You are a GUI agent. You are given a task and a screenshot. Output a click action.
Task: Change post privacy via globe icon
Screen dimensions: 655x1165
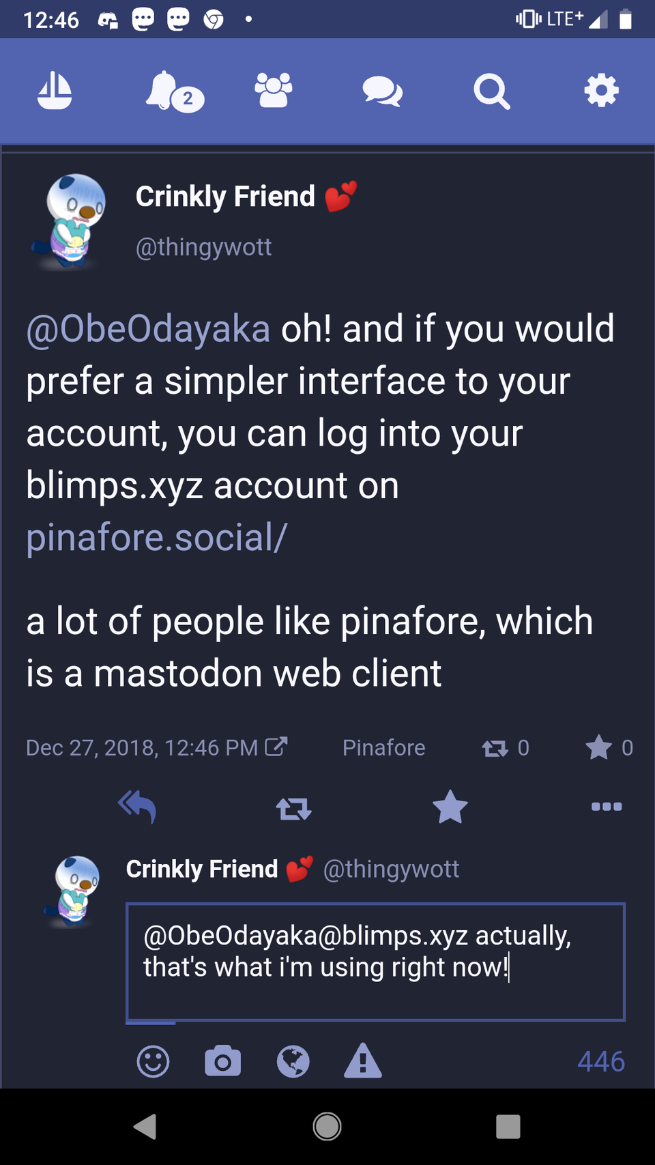[293, 1061]
